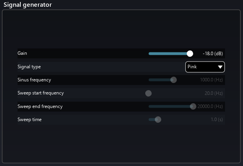Click the Sweep time slider handle
Screen dimensions: 243x166
point(158,120)
